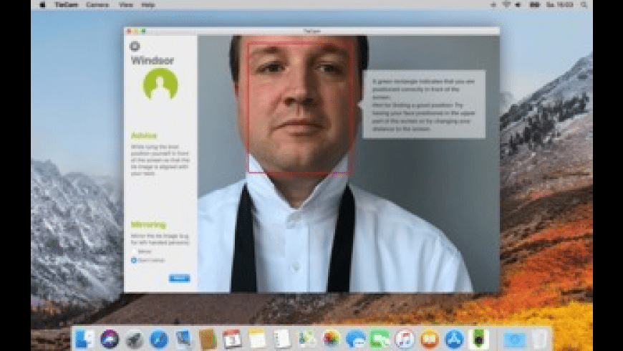
Task: Open the Camera menu
Action: pos(97,5)
